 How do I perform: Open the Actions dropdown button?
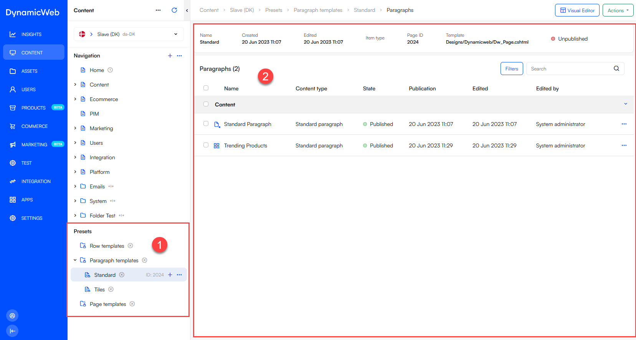(x=618, y=10)
